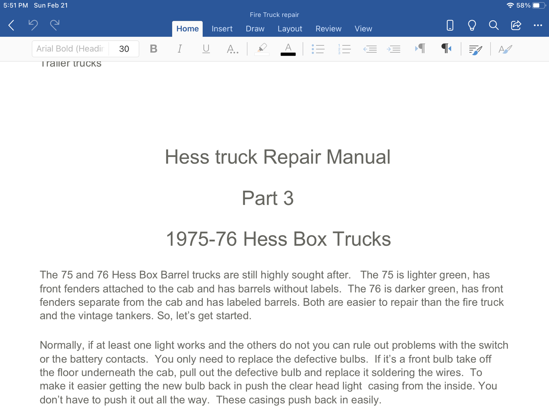This screenshot has height=412, width=549.
Task: Open the more options ellipsis menu
Action: (x=538, y=25)
